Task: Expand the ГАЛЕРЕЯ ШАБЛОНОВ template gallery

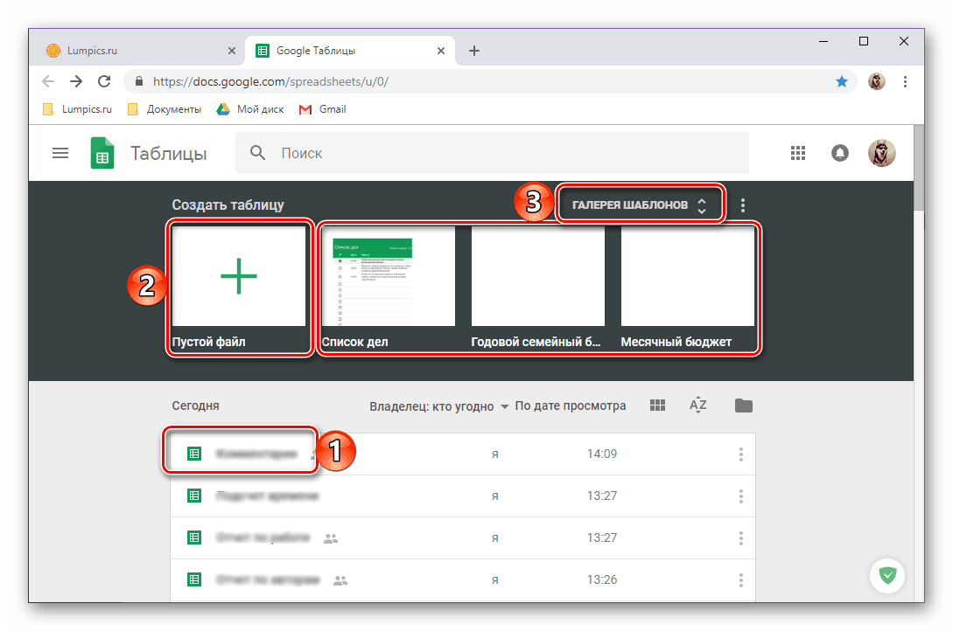Action: (x=640, y=205)
